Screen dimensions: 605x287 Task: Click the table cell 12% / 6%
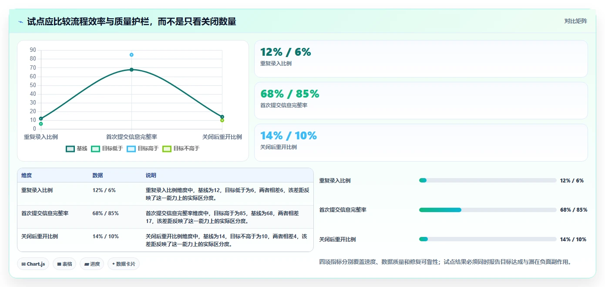click(104, 190)
